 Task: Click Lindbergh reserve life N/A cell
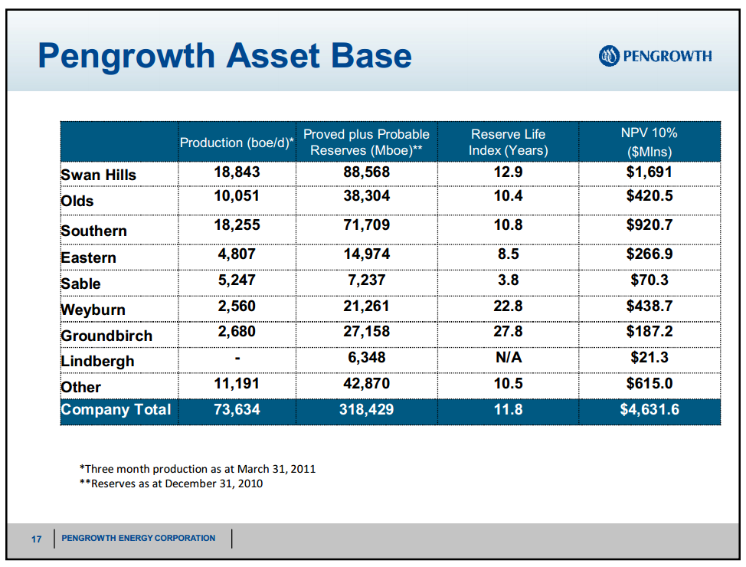click(x=509, y=357)
